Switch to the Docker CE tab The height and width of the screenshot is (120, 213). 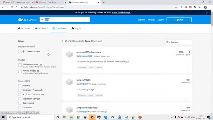(x=41, y=28)
